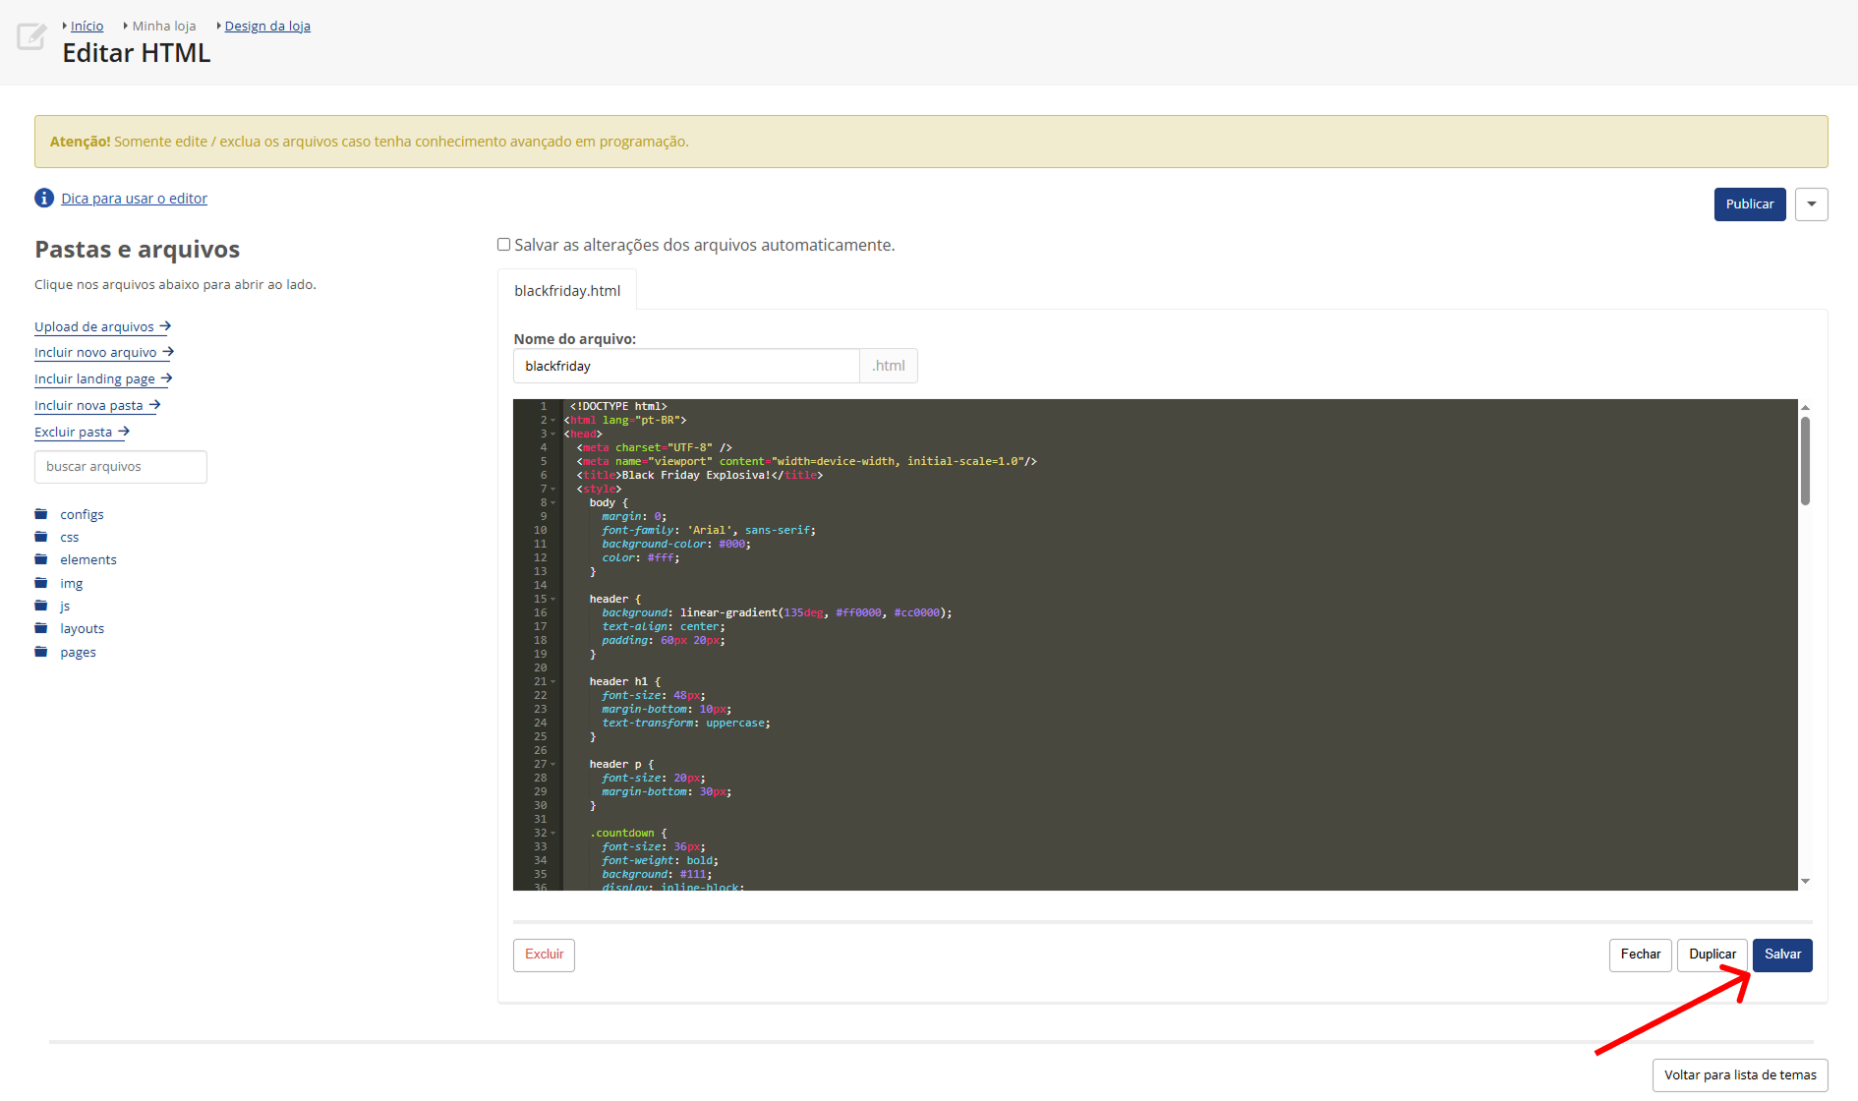This screenshot has height=1101, width=1858.
Task: Open Dica para usar o editor
Action: [x=134, y=199]
